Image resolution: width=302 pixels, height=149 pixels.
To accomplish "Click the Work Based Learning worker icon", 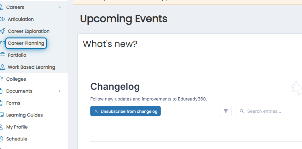I will [2, 67].
